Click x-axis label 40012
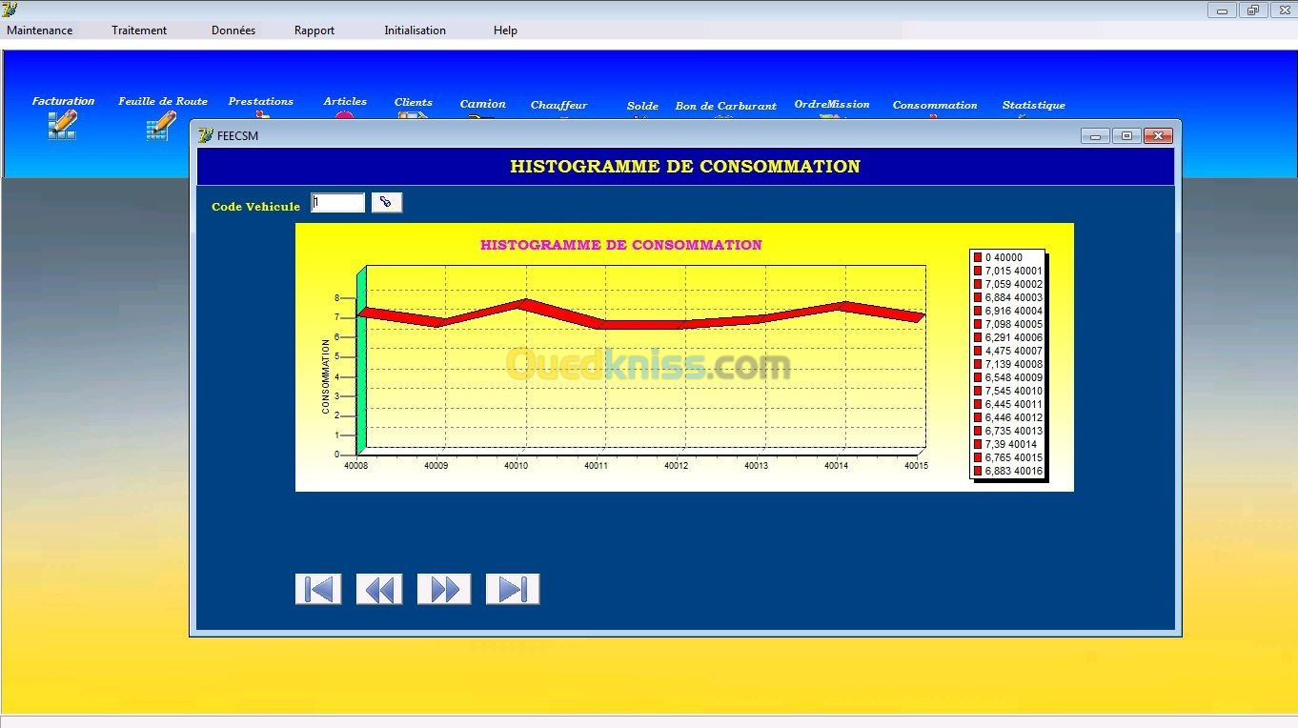The width and height of the screenshot is (1298, 728). [676, 466]
